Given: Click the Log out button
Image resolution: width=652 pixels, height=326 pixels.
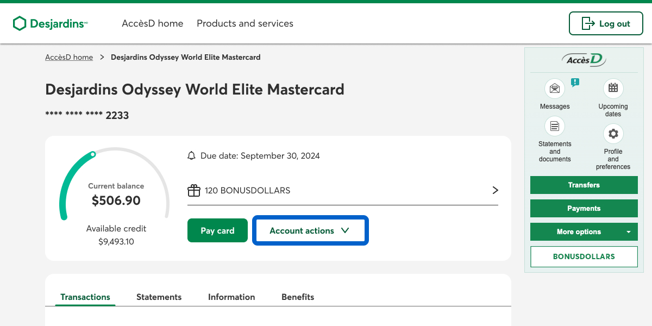Looking at the screenshot, I should pos(606,23).
